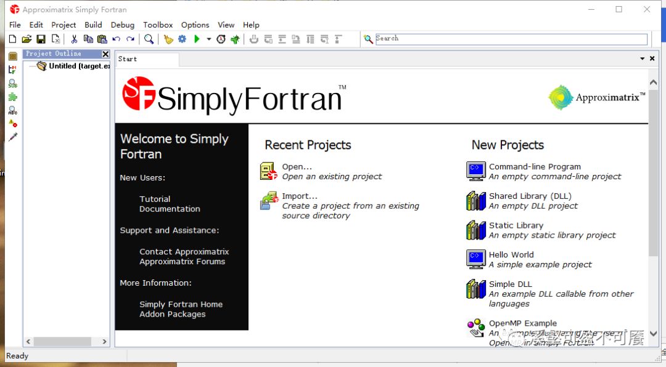Launch the program with the green Run icon

pos(197,38)
